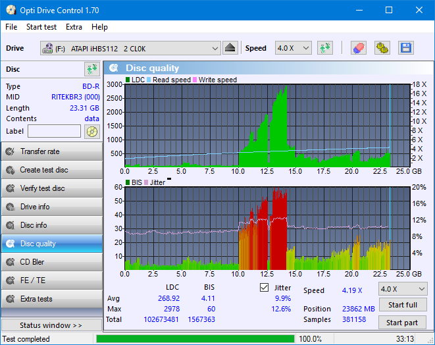The width and height of the screenshot is (435, 345).
Task: Open the File menu
Action: pyautogui.click(x=11, y=27)
